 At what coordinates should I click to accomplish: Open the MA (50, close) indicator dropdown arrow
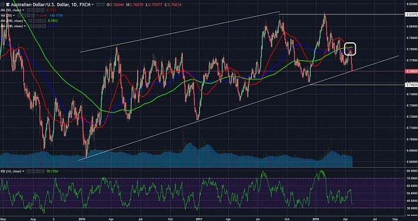23,10
